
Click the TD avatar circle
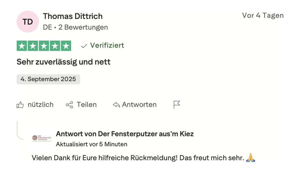[28, 22]
